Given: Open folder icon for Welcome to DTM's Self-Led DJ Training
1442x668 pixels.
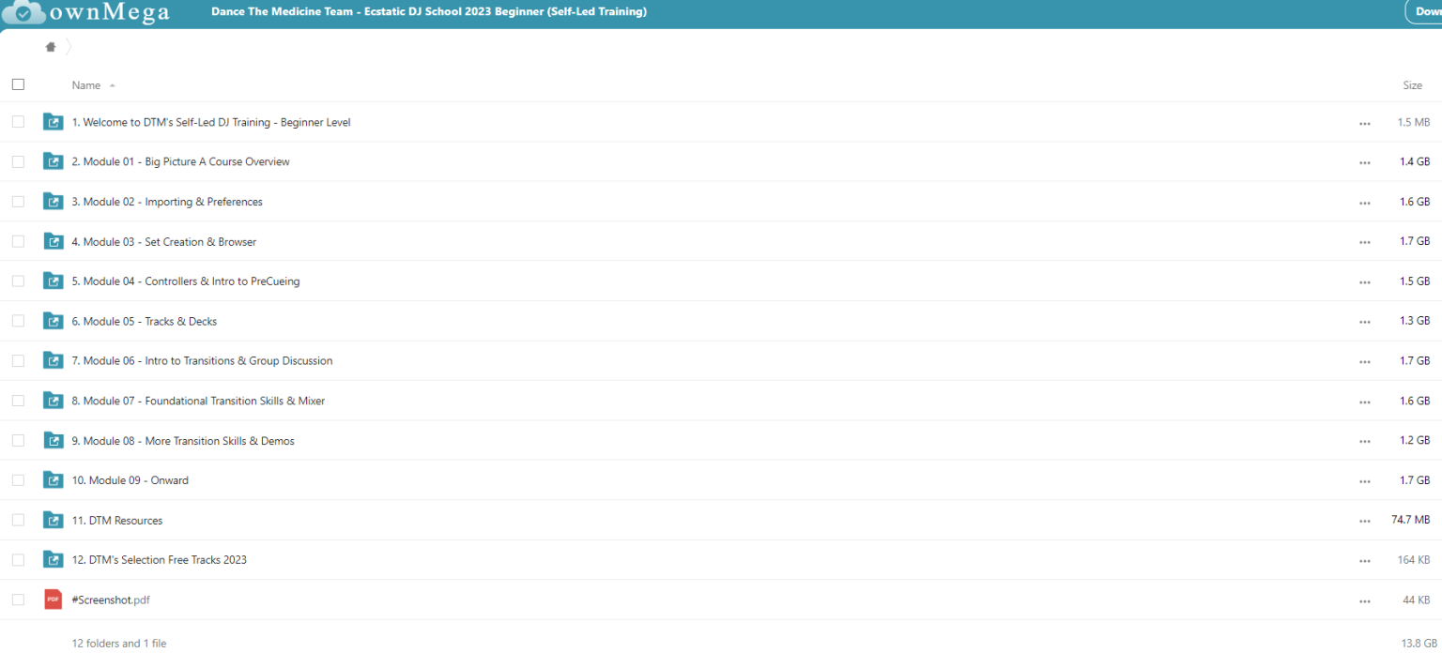Looking at the screenshot, I should coord(54,122).
